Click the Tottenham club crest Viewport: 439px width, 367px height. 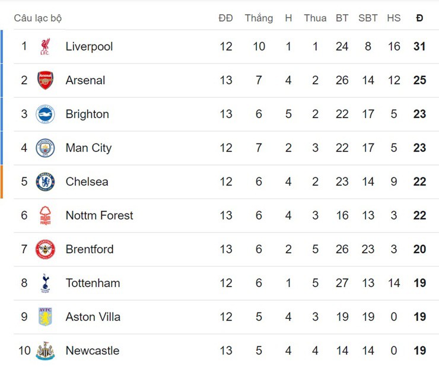click(x=45, y=283)
